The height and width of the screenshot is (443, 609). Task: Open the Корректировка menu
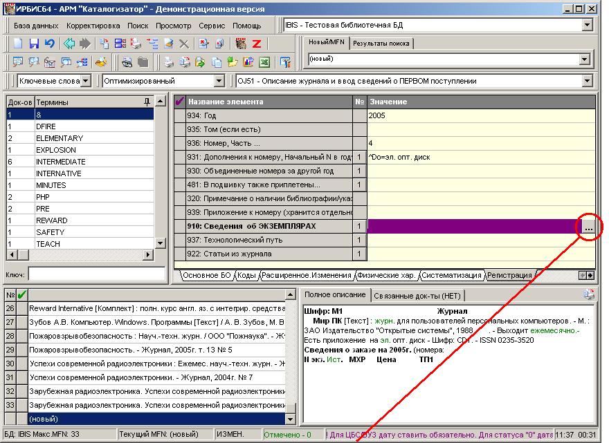pos(93,26)
